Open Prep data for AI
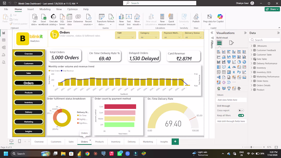This screenshot has height=158, width=281. pos(209,20)
